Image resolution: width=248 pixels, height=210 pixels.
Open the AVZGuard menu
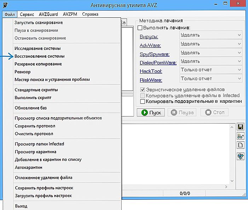pyautogui.click(x=48, y=15)
